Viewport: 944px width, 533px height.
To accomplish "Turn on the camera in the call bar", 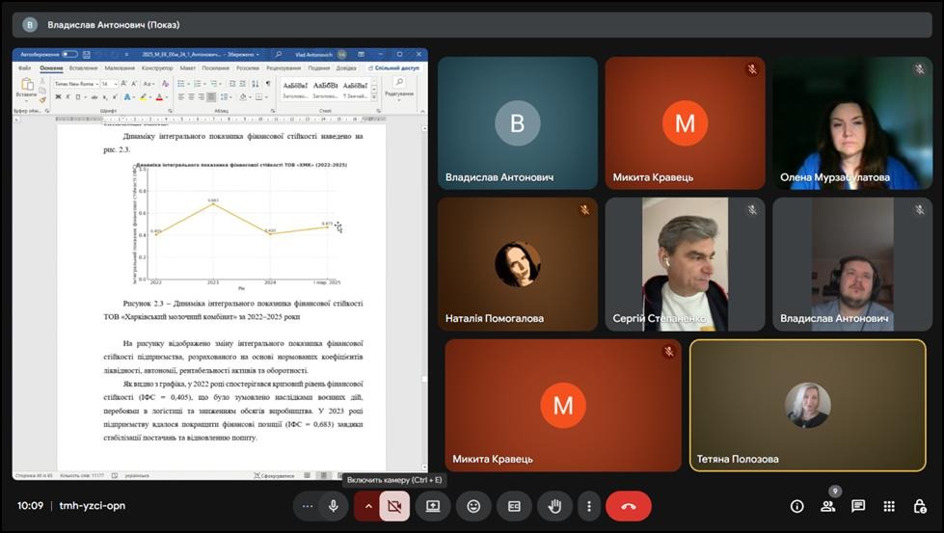I will pos(394,506).
